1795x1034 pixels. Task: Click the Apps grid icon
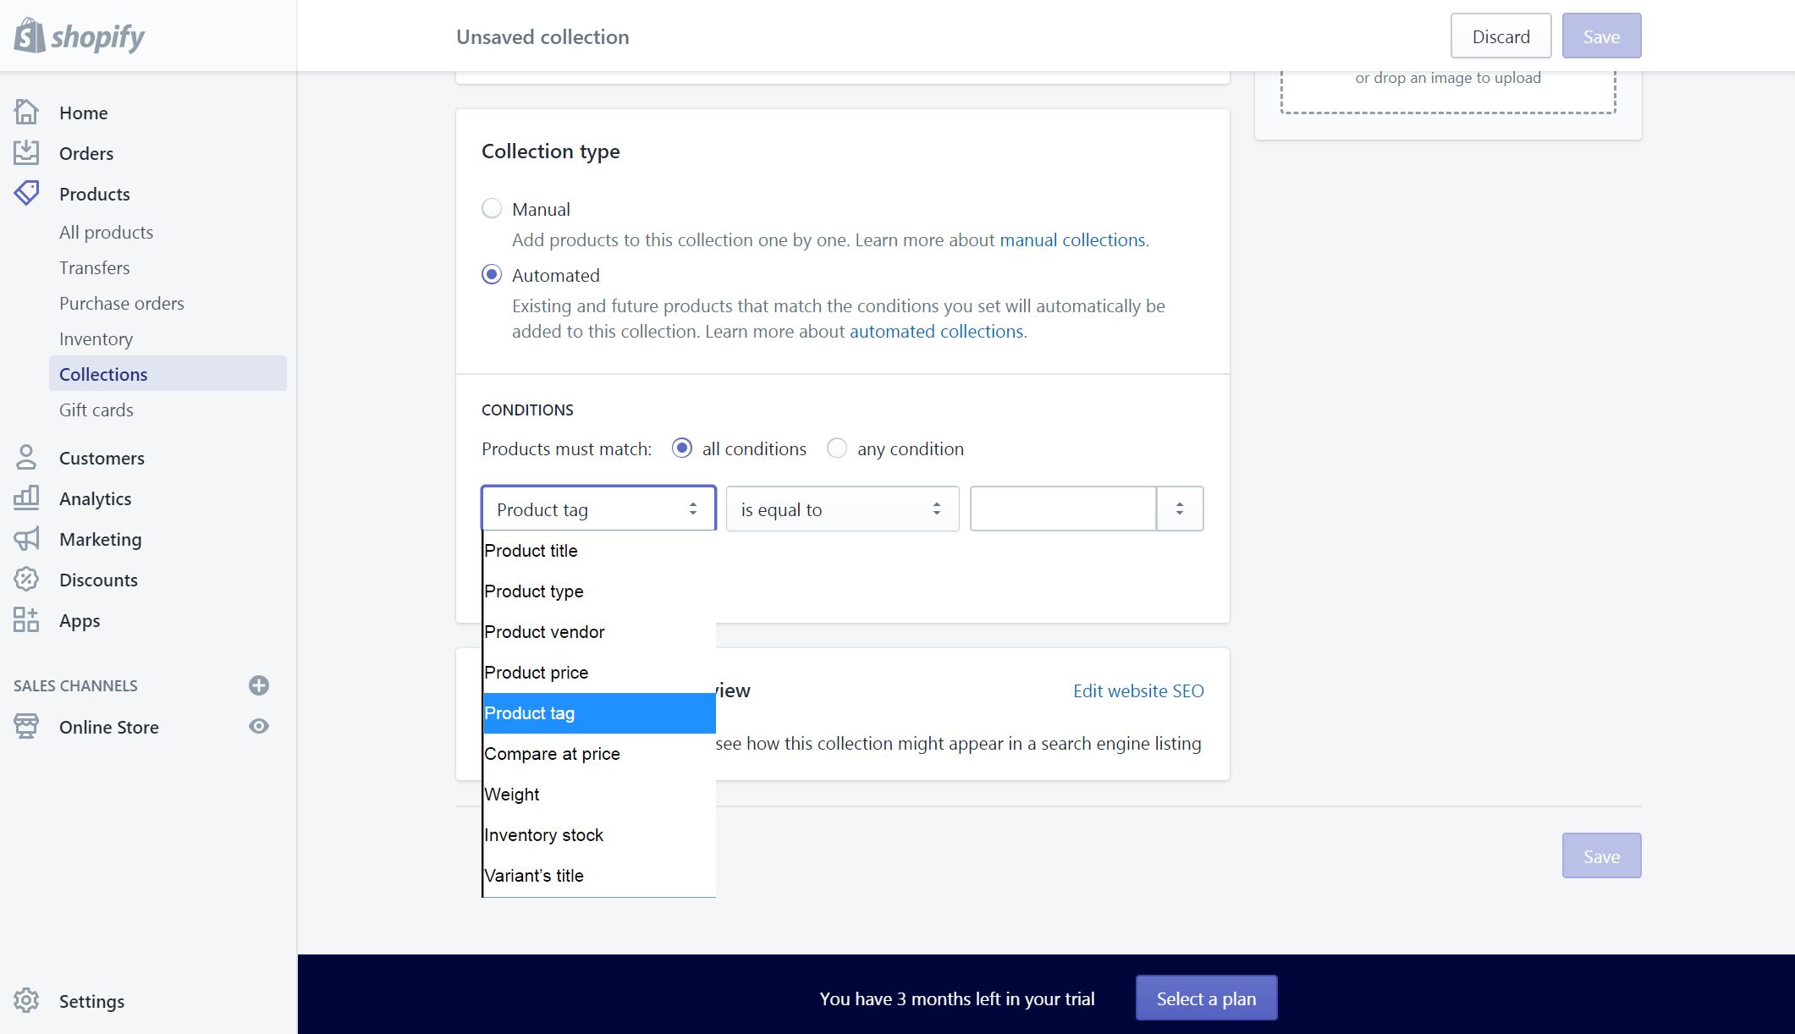26,620
